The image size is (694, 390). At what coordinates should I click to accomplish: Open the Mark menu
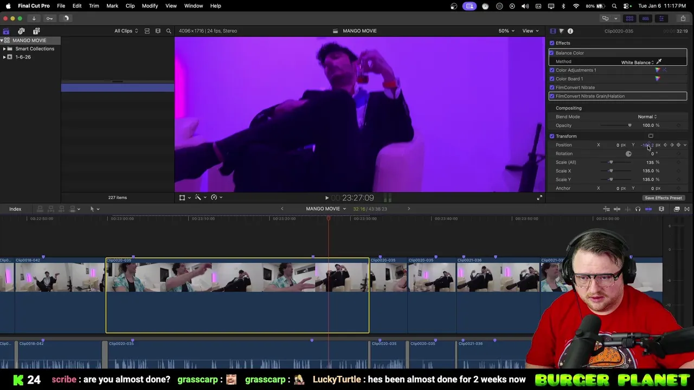(x=112, y=5)
